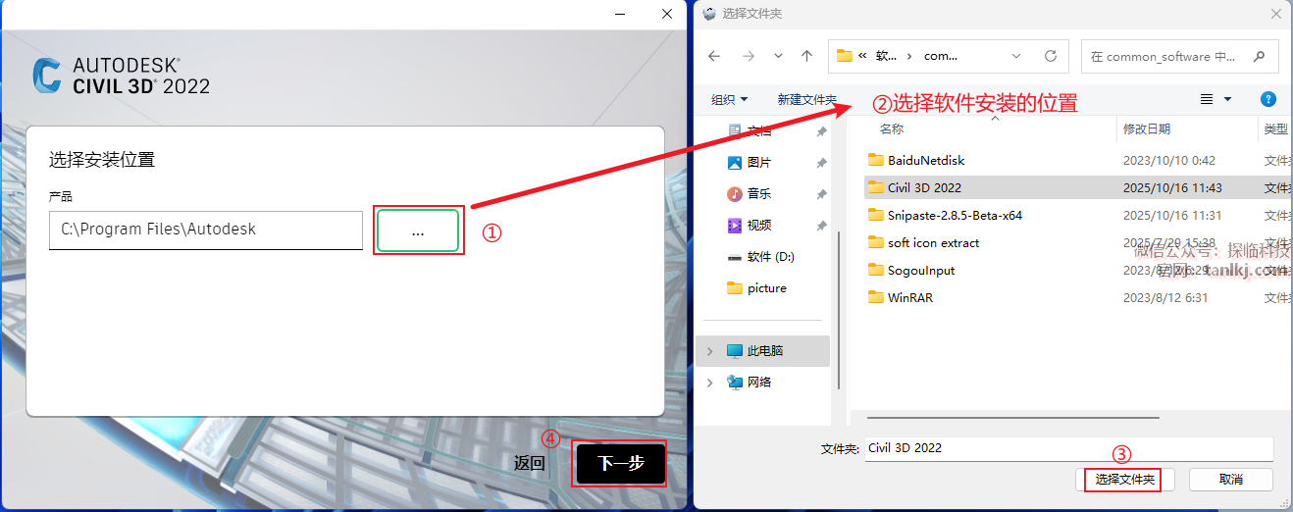The width and height of the screenshot is (1293, 512).
Task: Select picture folder in navigation pane
Action: click(766, 287)
